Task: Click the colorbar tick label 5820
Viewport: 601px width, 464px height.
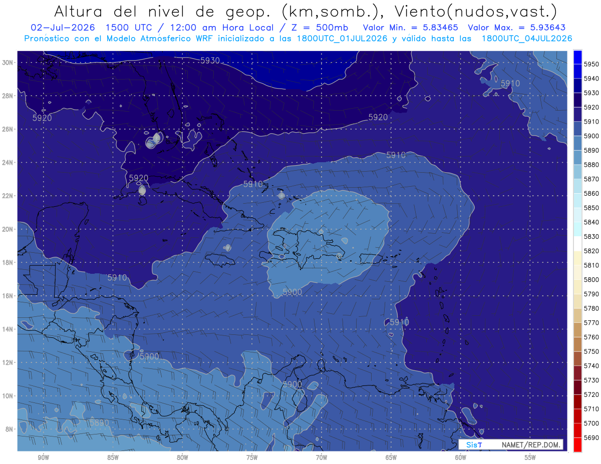Action: pos(591,251)
